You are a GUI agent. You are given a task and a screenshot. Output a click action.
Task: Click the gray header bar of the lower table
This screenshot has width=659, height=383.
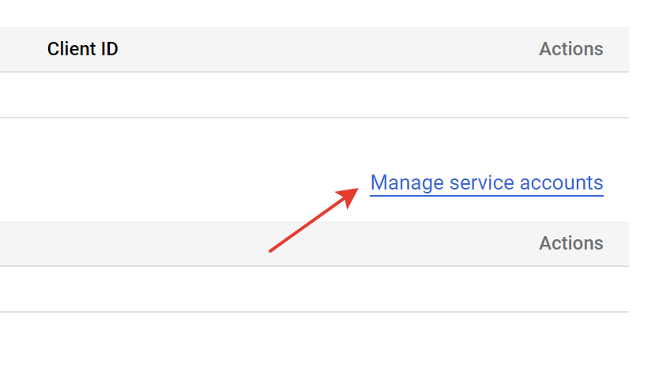[314, 243]
